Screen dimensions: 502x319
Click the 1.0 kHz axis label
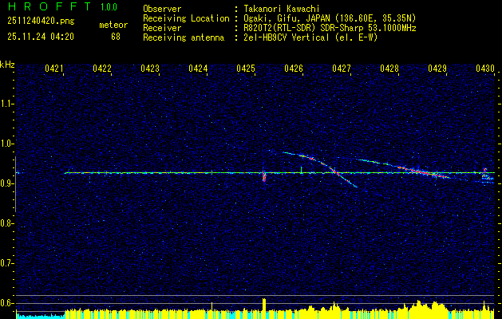6,144
